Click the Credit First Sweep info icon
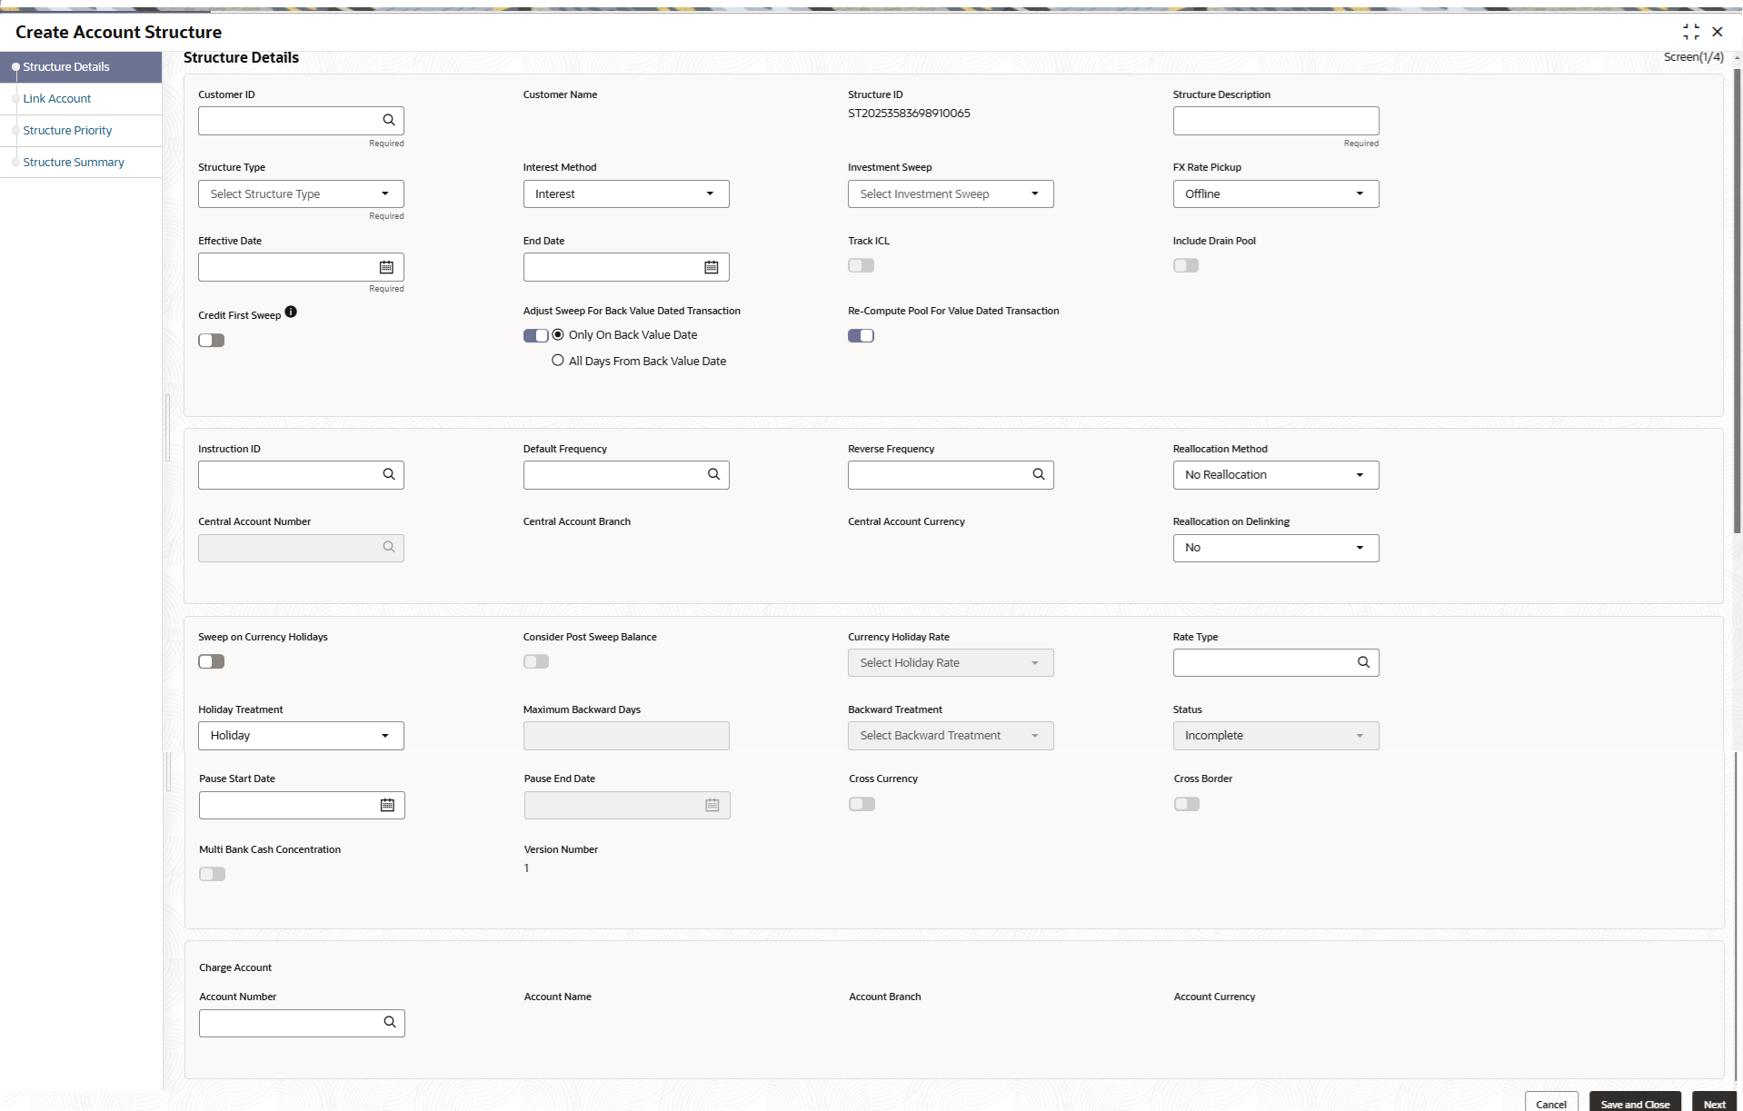The image size is (1743, 1111). point(291,312)
